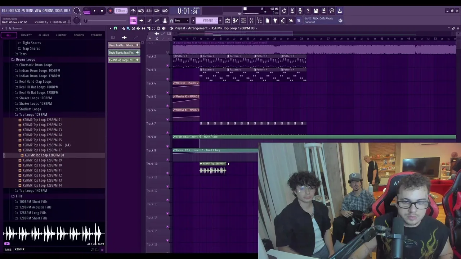Mute Track 3 via its green dot

[x=167, y=79]
